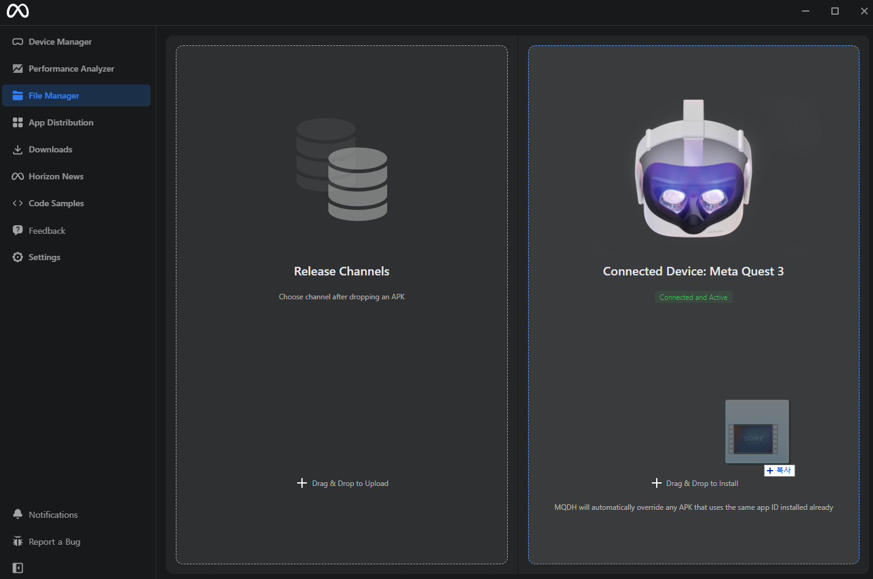This screenshot has width=873, height=579.
Task: Open the Feedback page
Action: (x=77, y=231)
